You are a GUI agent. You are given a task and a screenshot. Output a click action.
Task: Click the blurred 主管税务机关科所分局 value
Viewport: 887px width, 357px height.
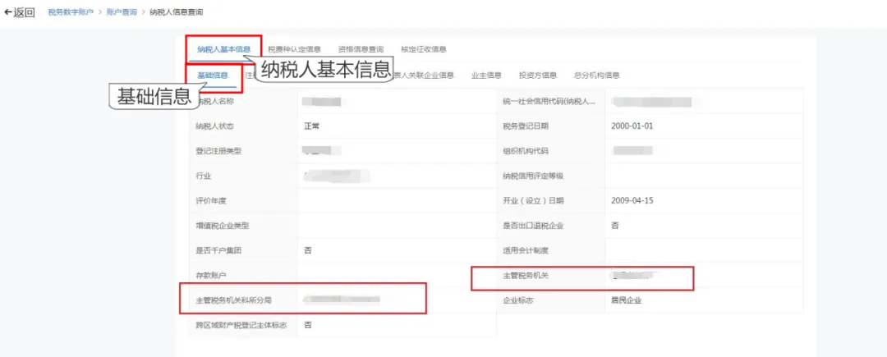[341, 300]
